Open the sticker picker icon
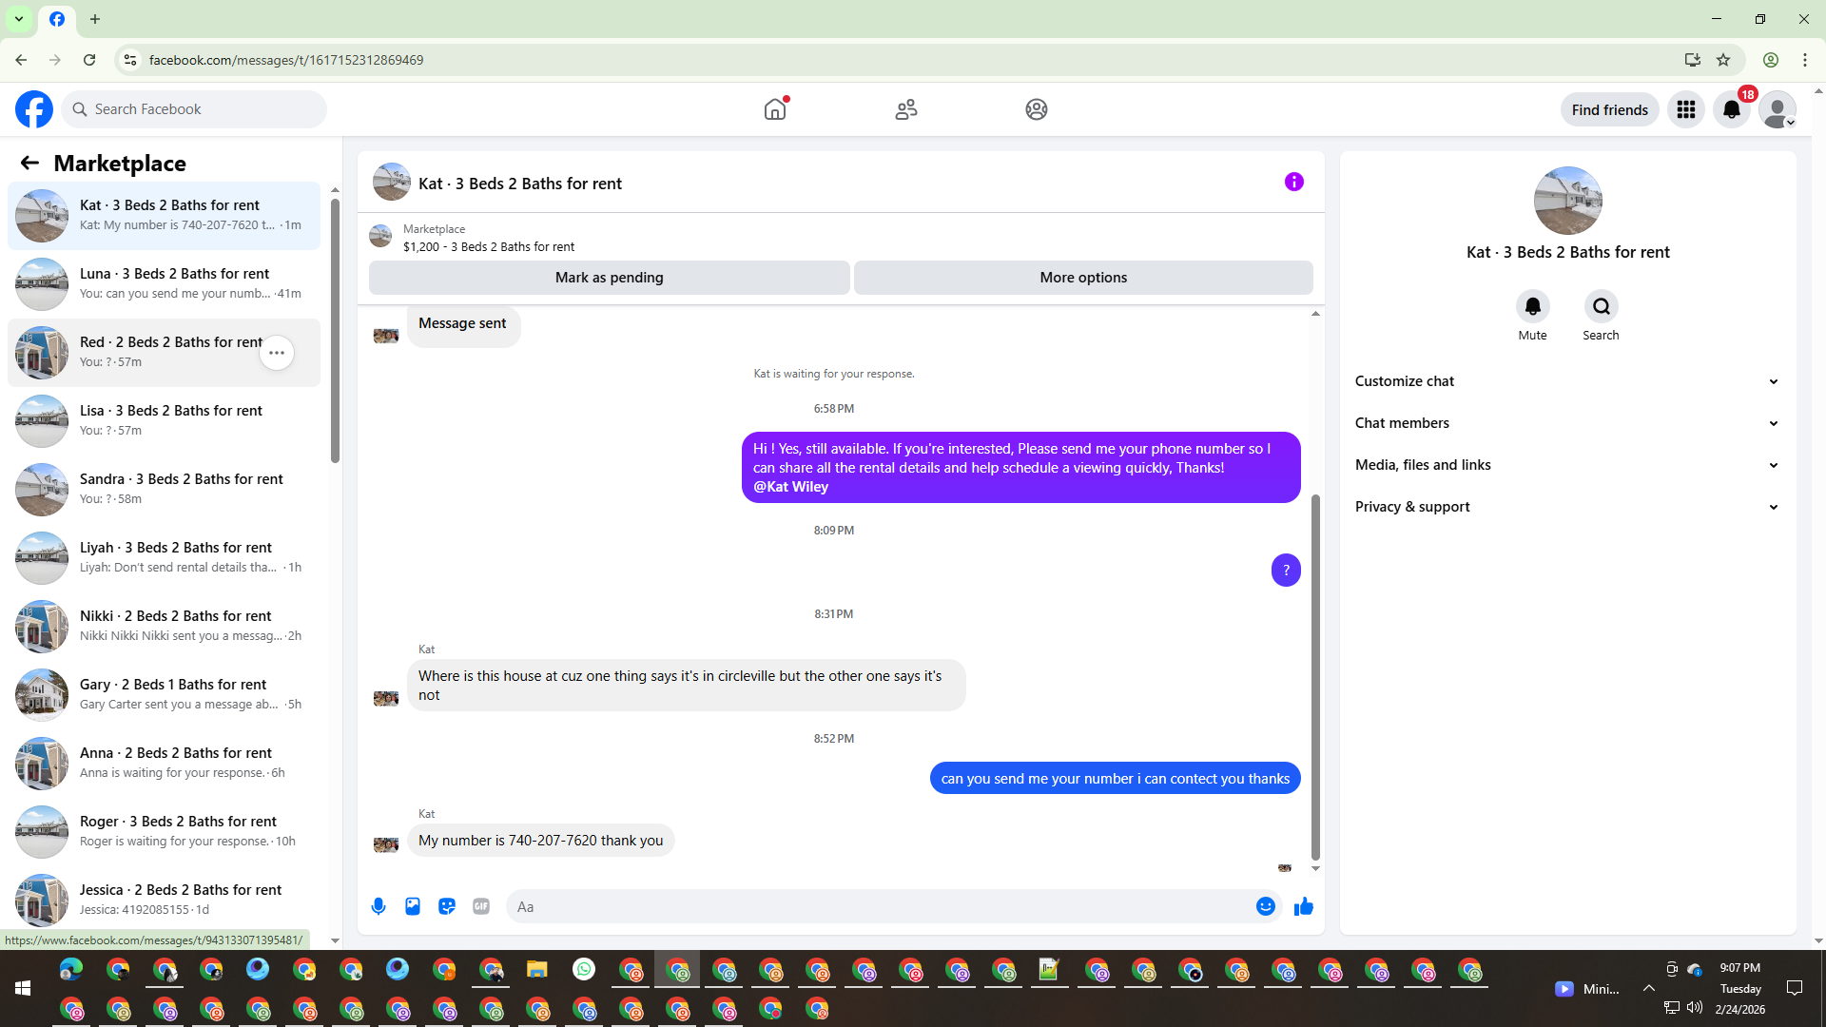 click(447, 906)
